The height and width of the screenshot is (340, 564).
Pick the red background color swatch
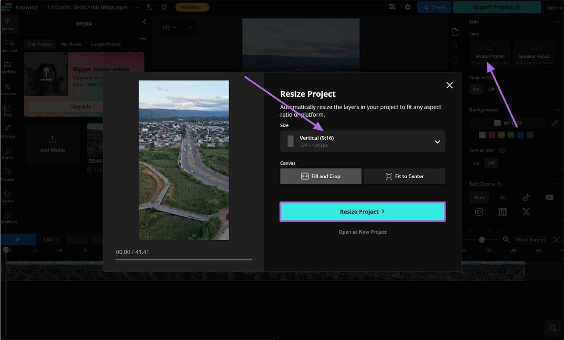pyautogui.click(x=492, y=135)
